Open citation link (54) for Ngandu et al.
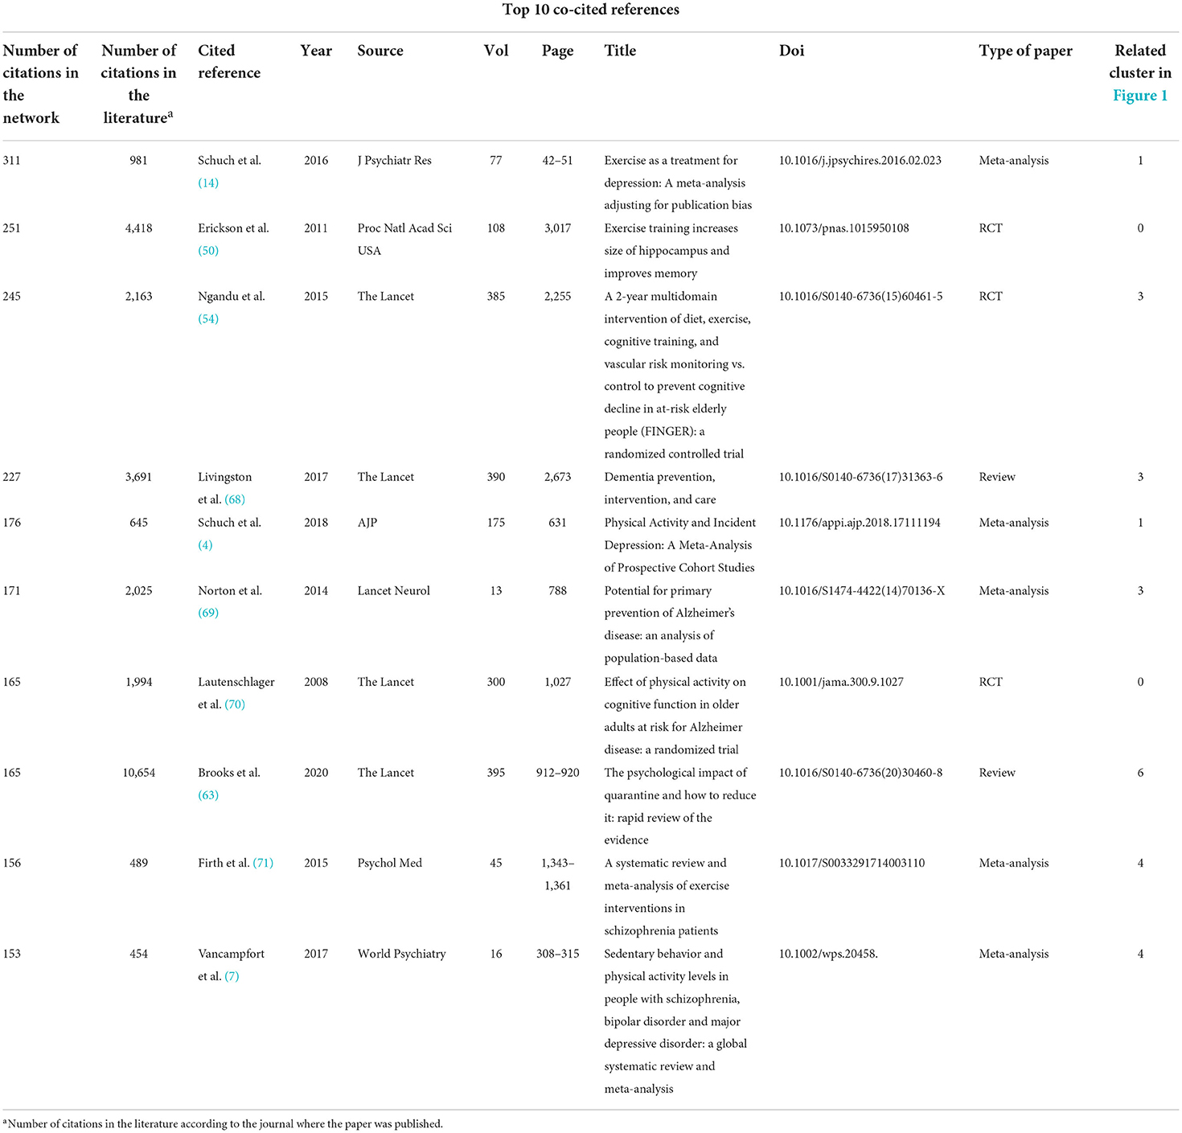Image resolution: width=1182 pixels, height=1133 pixels. [208, 319]
